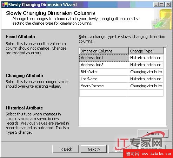Click the Dimension Columns header
Screen dimensions: 173x158
pos(104,51)
